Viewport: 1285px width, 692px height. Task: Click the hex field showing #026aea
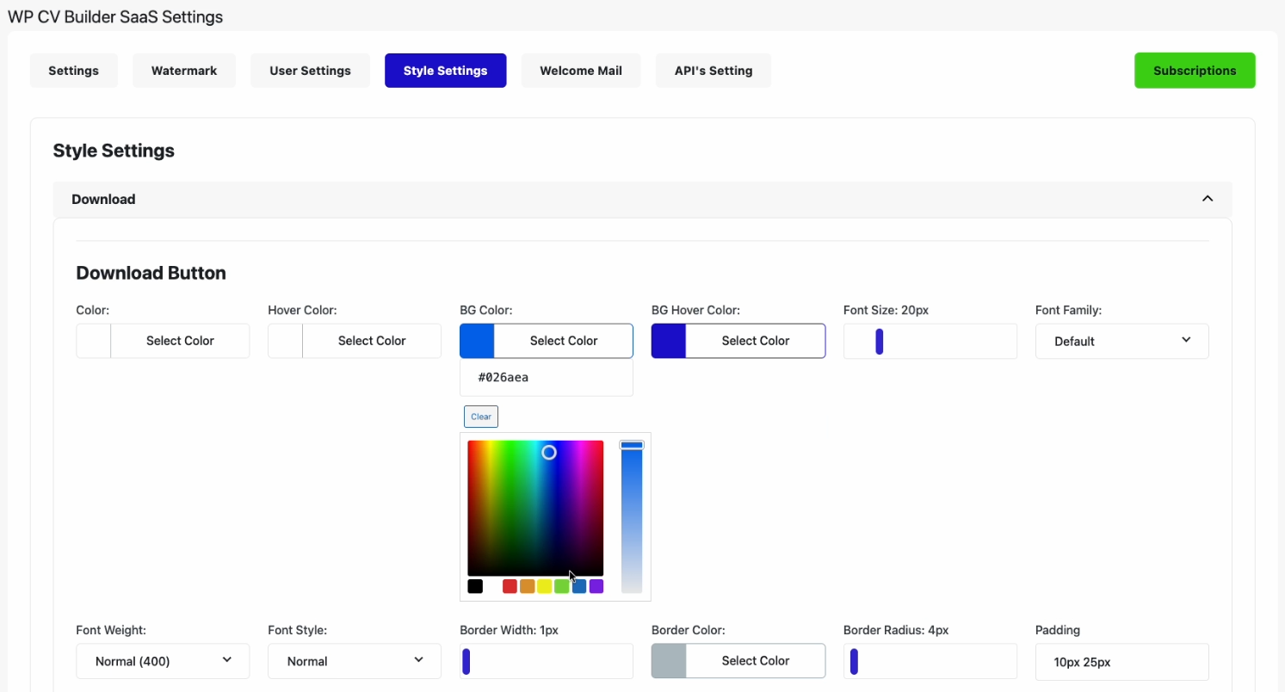(x=547, y=377)
